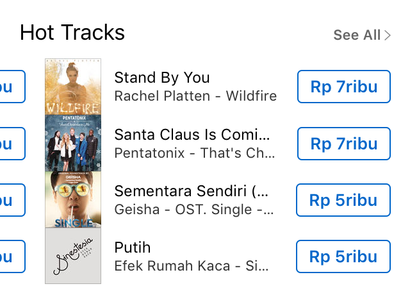The image size is (410, 302).
Task: Buy Putih with the Rp 5ribu button
Action: pos(343,256)
